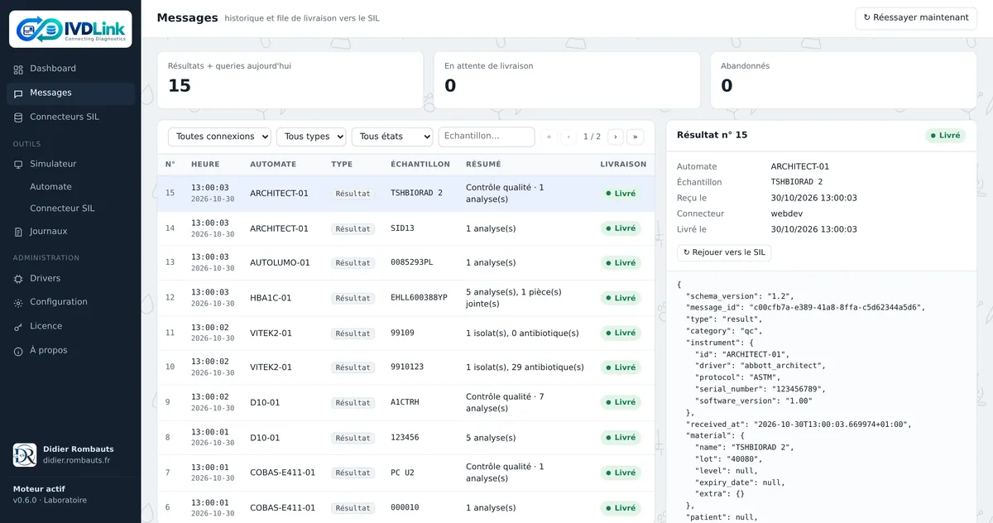Open the Toutes connexions dropdown
Viewport: 993px width, 523px height.
coord(219,137)
